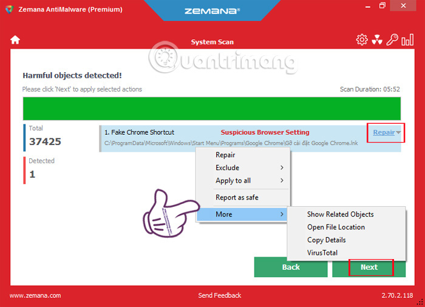Select Copy Details
Screen dimensions: 425x307
click(x=347, y=240)
